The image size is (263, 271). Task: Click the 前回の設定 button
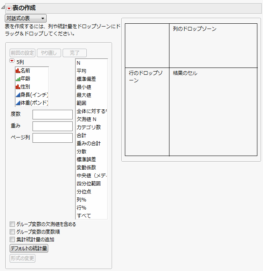22,53
